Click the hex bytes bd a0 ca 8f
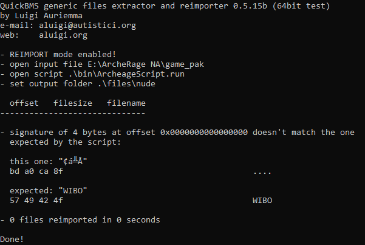The width and height of the screenshot is (365, 245). point(36,171)
